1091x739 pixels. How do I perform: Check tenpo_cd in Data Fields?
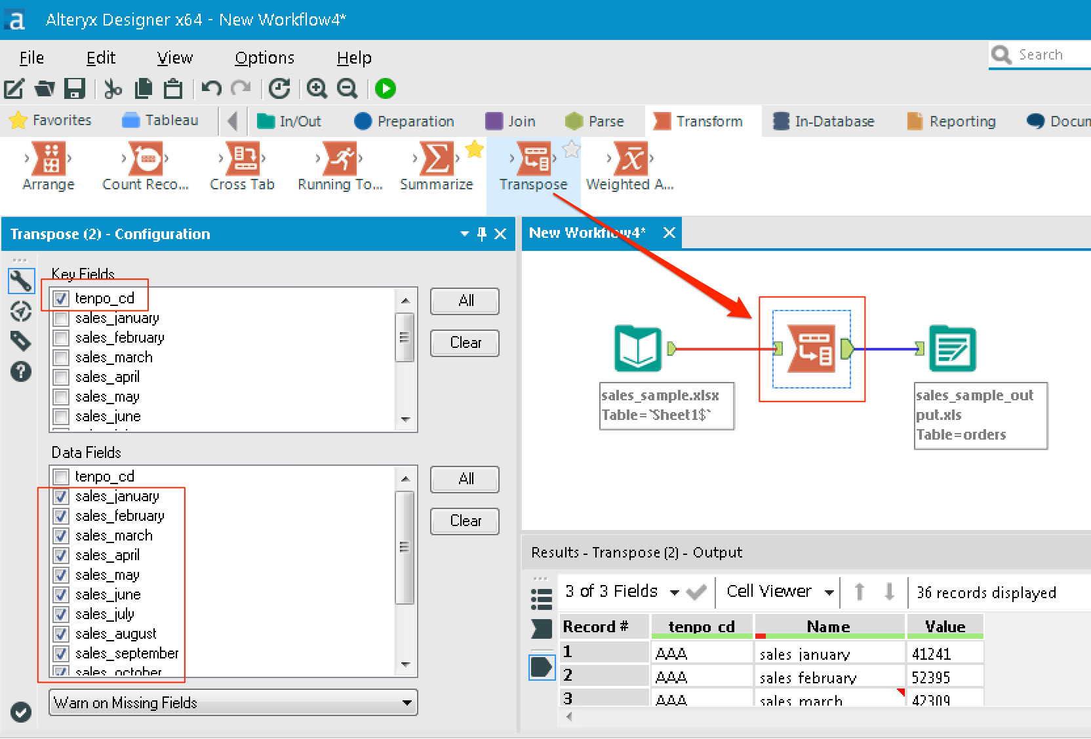click(61, 477)
